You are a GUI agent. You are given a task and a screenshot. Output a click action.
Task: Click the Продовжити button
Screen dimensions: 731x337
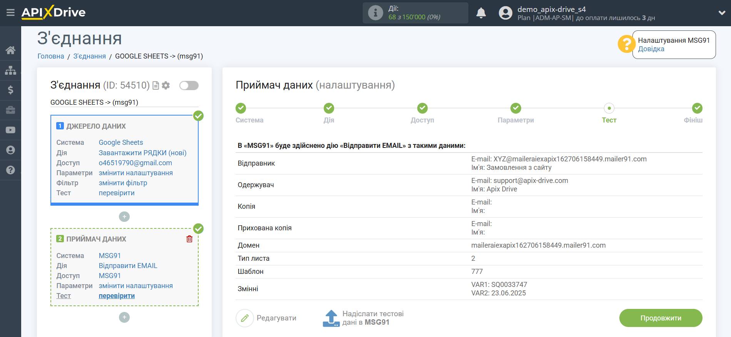click(661, 318)
